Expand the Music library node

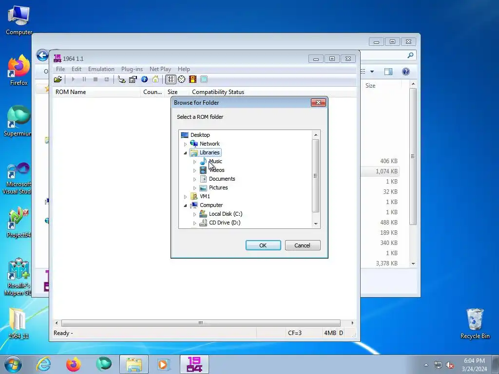(195, 162)
